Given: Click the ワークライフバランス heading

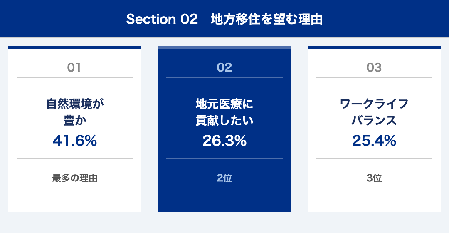Looking at the screenshot, I should 374,112.
